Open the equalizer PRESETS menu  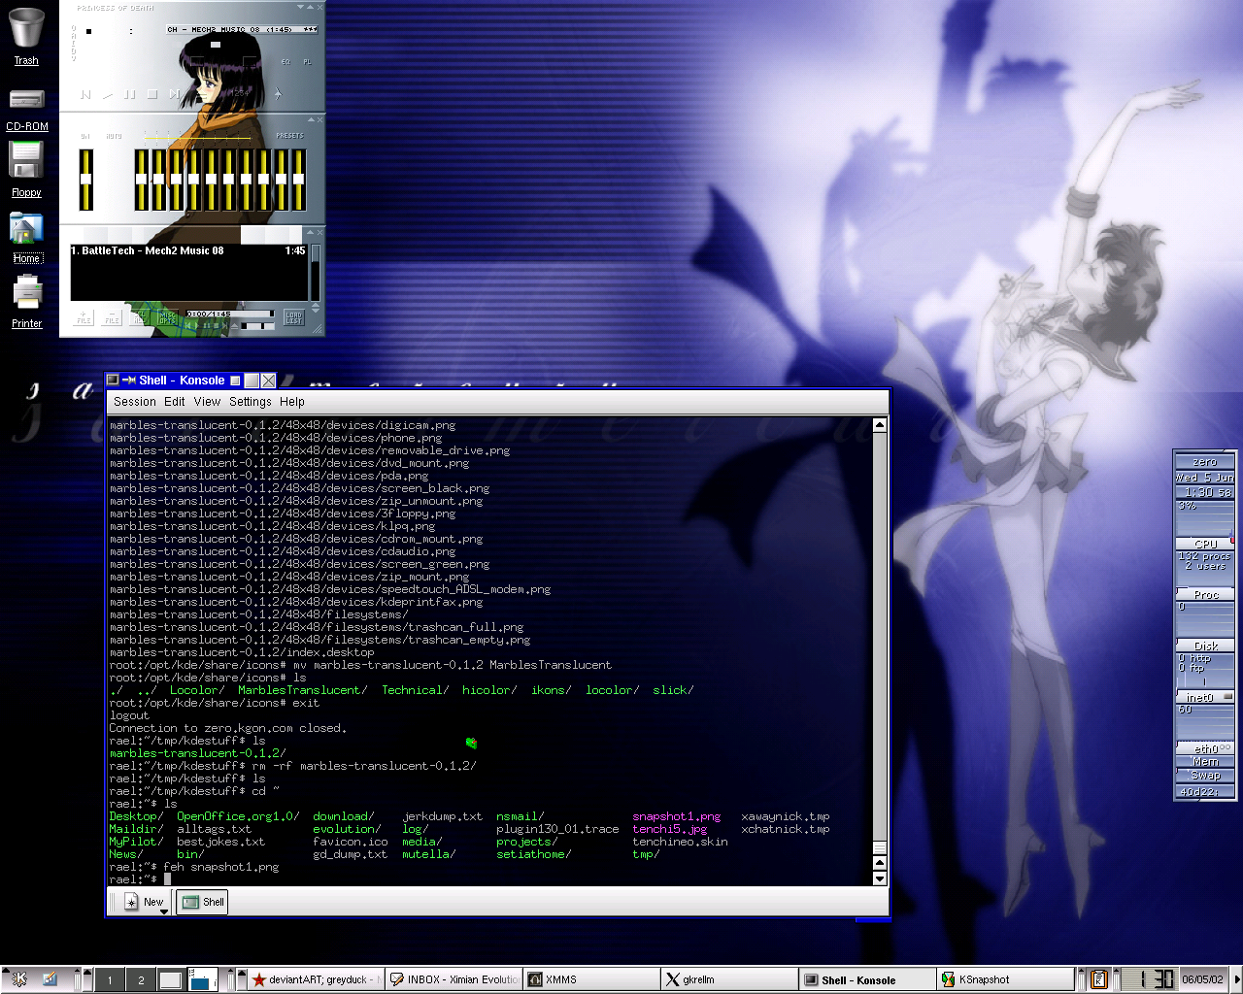tap(289, 136)
